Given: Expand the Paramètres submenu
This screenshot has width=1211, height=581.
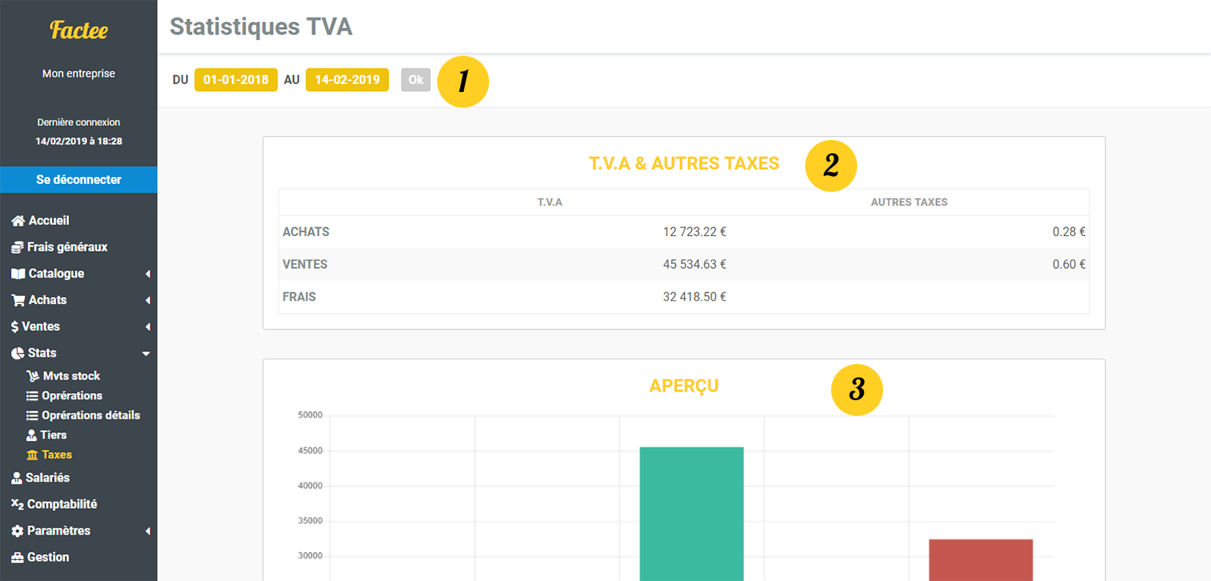Looking at the screenshot, I should (146, 531).
